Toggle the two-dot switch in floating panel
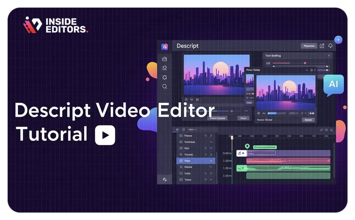The width and height of the screenshot is (355, 220). pos(312,113)
